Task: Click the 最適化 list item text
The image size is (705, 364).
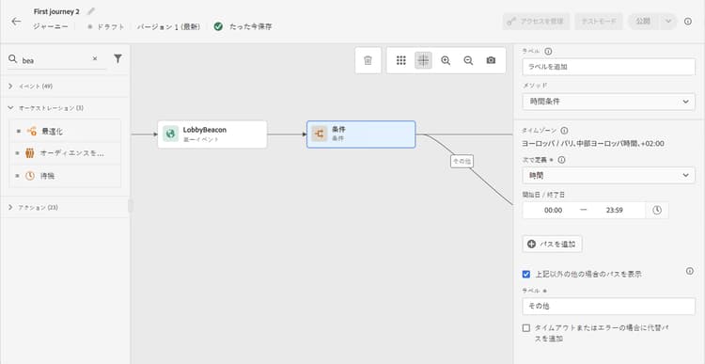Action: pos(53,132)
